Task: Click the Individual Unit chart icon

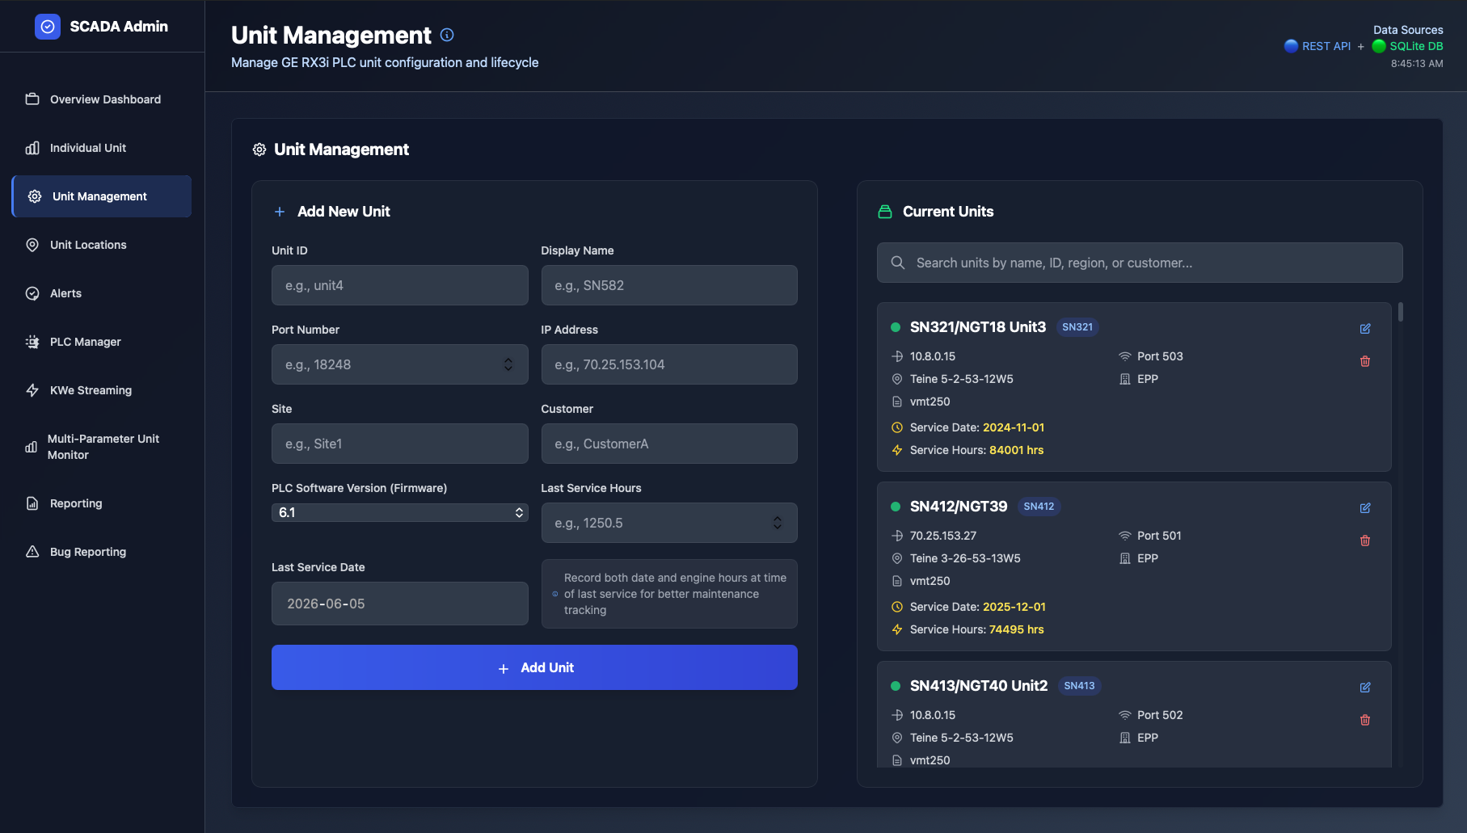Action: point(32,148)
